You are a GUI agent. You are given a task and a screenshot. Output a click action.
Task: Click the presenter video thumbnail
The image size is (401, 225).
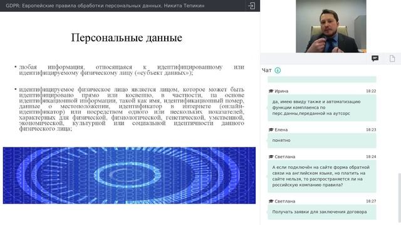tap(331, 26)
